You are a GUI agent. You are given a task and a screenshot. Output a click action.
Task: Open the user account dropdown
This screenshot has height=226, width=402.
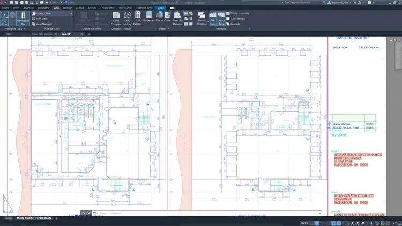339,2
